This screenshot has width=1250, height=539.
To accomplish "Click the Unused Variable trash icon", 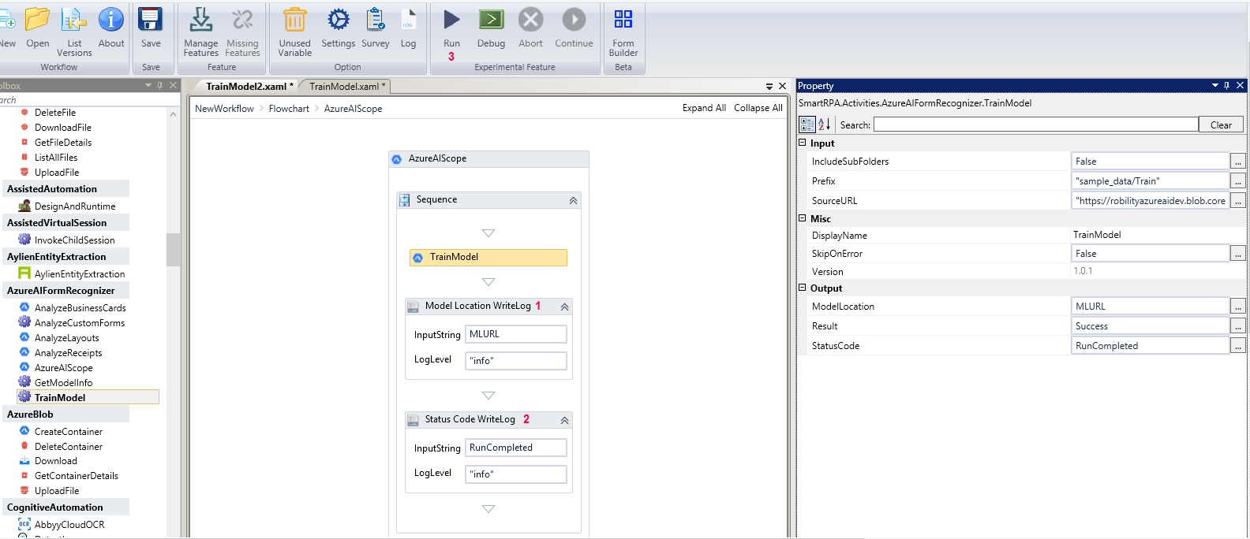I will (x=294, y=20).
